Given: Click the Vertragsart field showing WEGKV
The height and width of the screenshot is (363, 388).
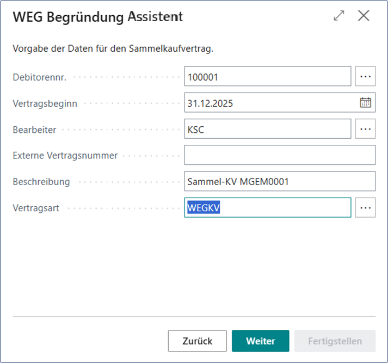Looking at the screenshot, I should [x=267, y=207].
